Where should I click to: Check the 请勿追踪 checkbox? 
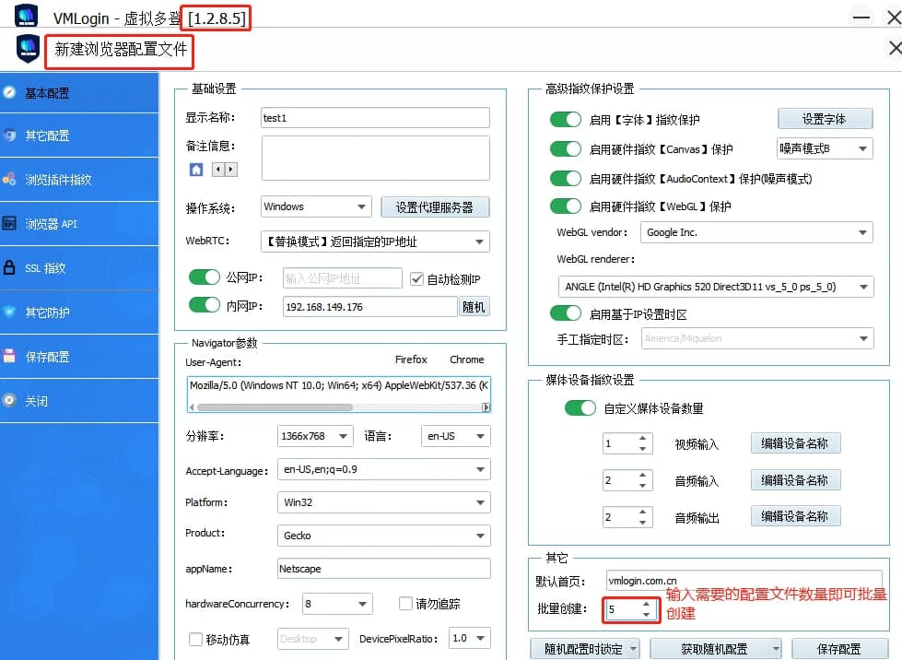[405, 604]
